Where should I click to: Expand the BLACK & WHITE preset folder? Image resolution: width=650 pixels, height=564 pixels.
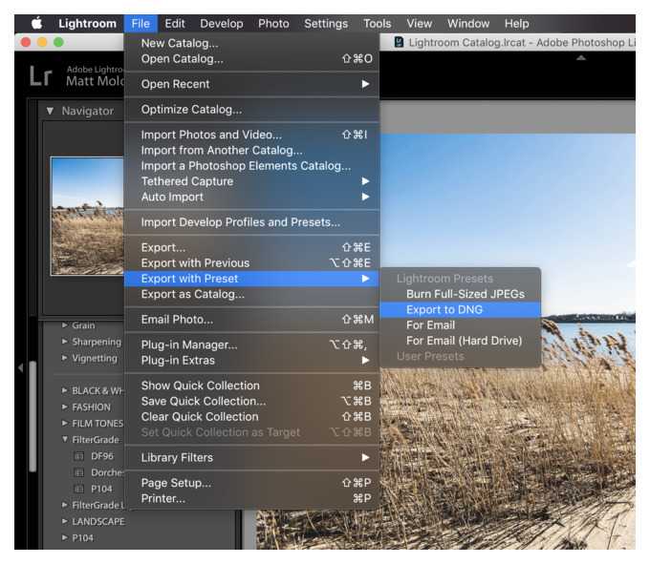[x=65, y=390]
